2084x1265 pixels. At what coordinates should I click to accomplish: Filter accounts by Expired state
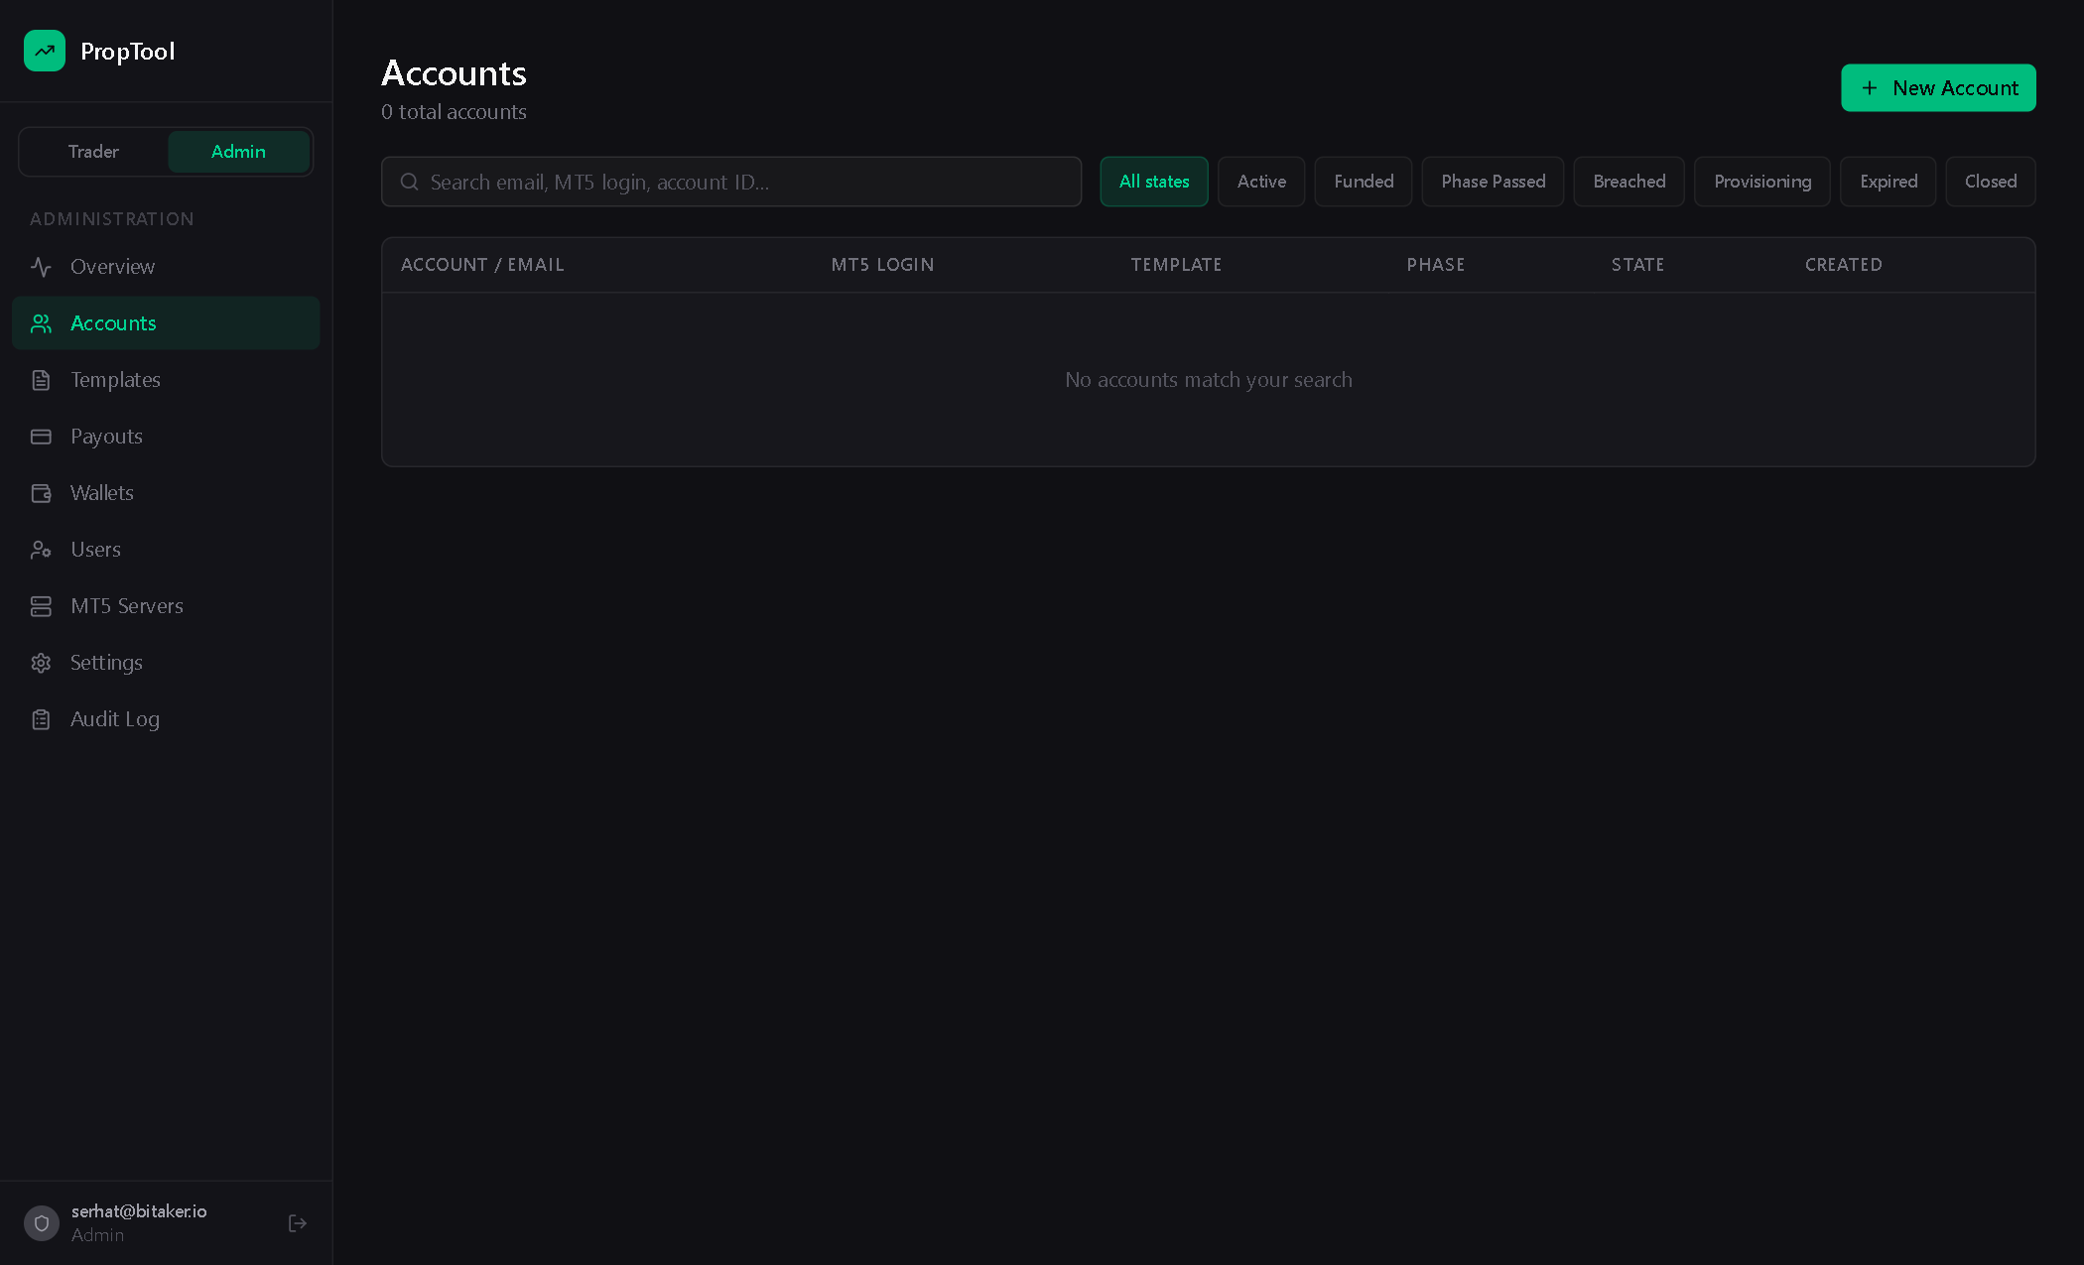pos(1889,182)
